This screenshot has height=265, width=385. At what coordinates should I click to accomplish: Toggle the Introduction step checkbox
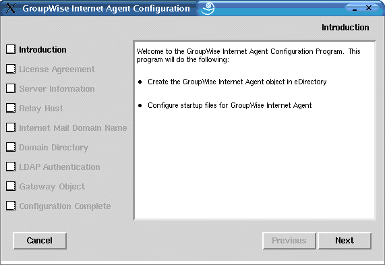(11, 49)
